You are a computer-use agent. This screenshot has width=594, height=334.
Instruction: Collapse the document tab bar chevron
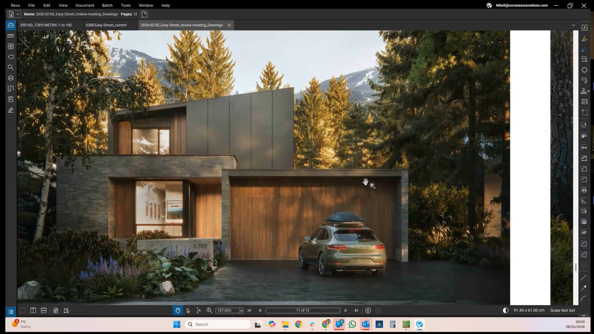(x=574, y=25)
